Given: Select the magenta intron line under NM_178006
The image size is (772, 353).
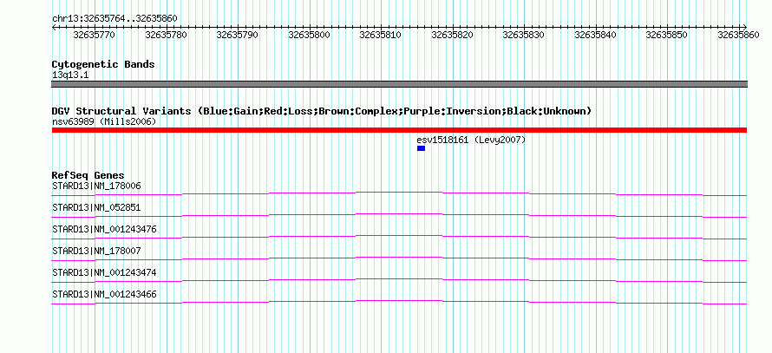Looking at the screenshot, I should point(399,193).
